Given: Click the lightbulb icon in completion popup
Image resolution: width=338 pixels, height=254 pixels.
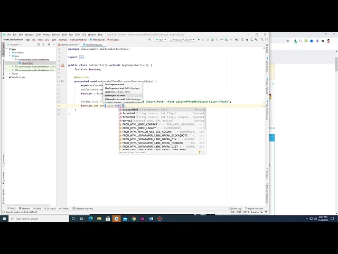Looking at the screenshot, I should point(200,152).
